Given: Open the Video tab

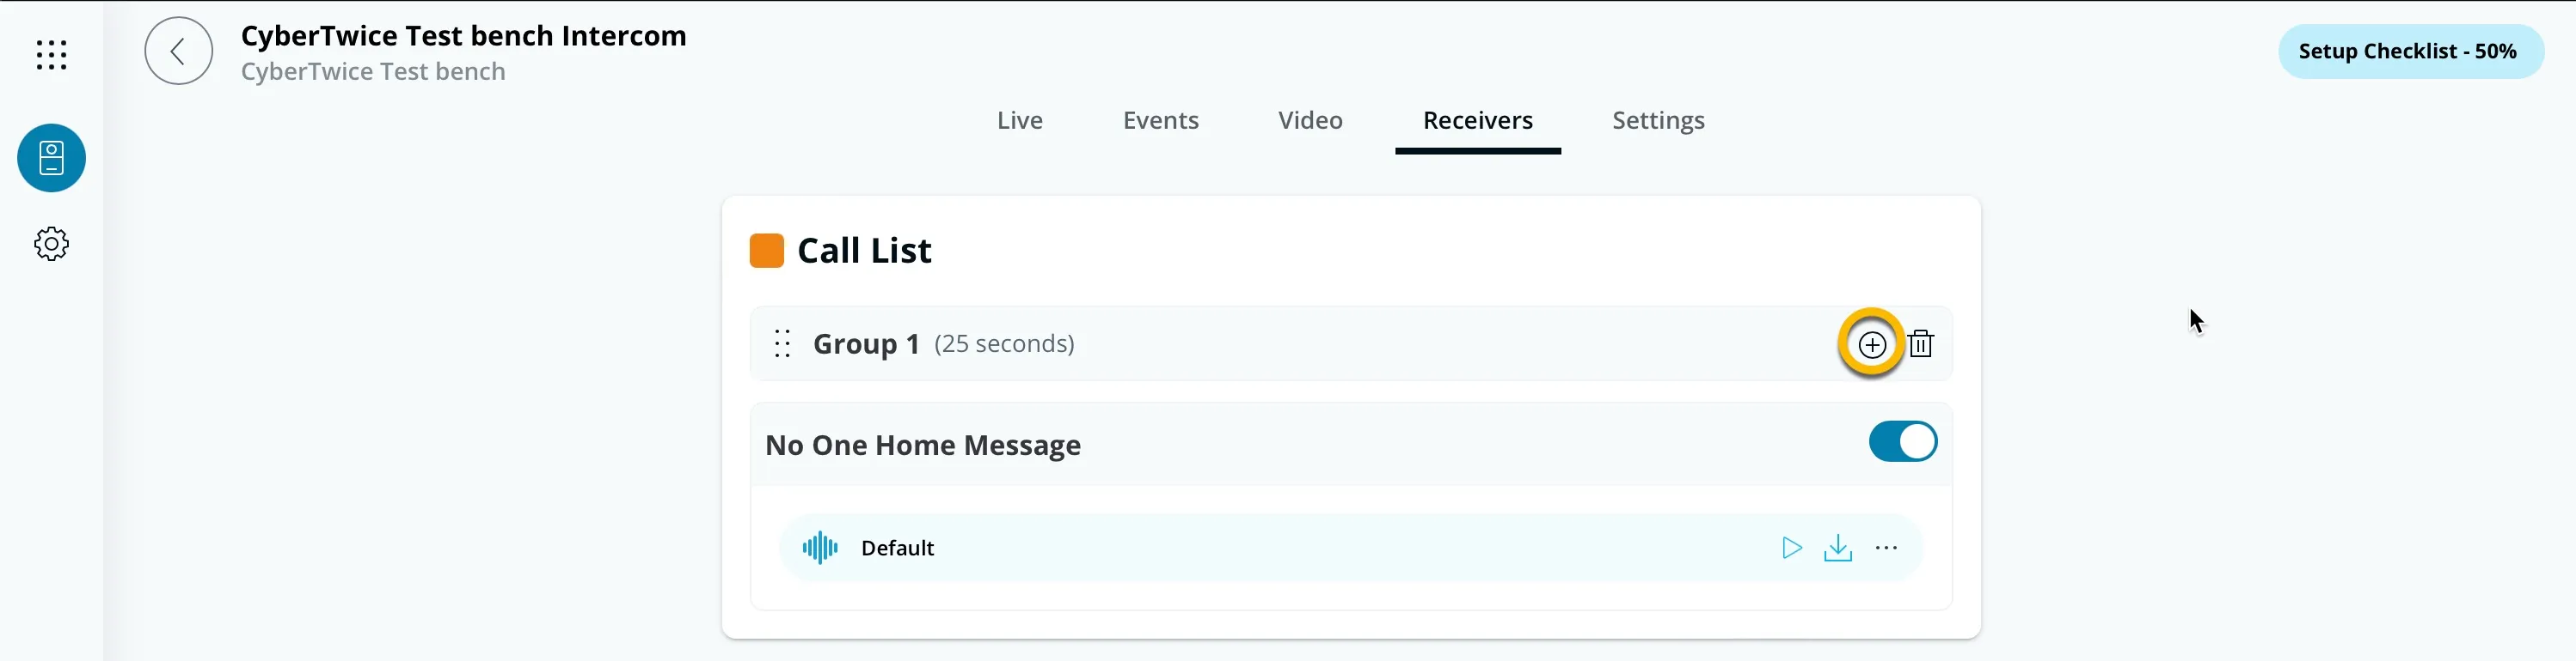Looking at the screenshot, I should pyautogui.click(x=1309, y=120).
